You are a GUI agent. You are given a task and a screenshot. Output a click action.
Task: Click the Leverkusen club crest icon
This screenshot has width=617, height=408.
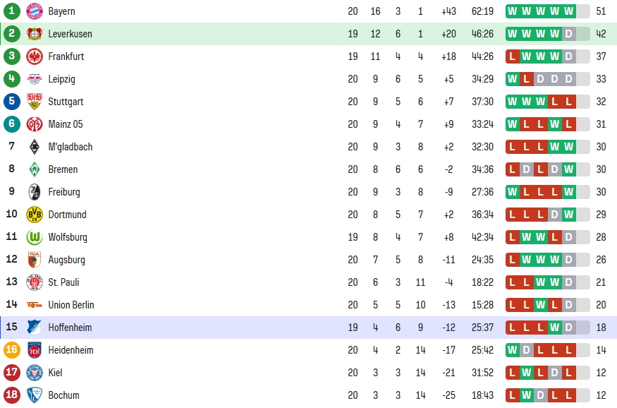click(35, 34)
